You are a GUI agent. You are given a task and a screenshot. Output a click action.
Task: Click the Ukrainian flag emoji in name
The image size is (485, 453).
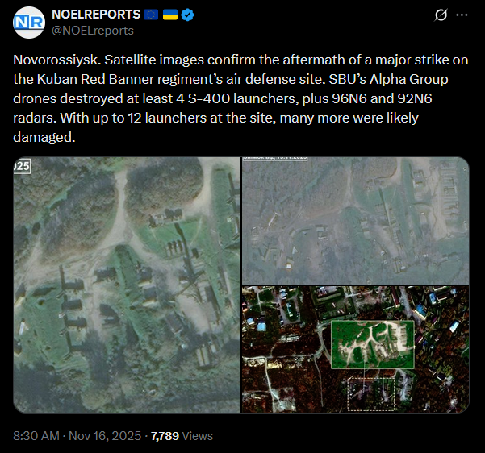(170, 15)
